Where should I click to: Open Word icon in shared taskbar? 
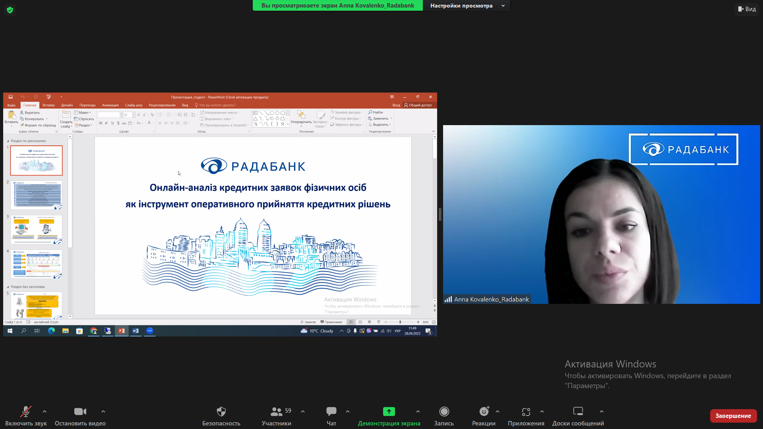(136, 331)
